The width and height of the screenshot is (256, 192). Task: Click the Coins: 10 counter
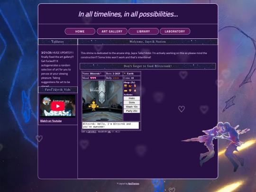coord(132,78)
